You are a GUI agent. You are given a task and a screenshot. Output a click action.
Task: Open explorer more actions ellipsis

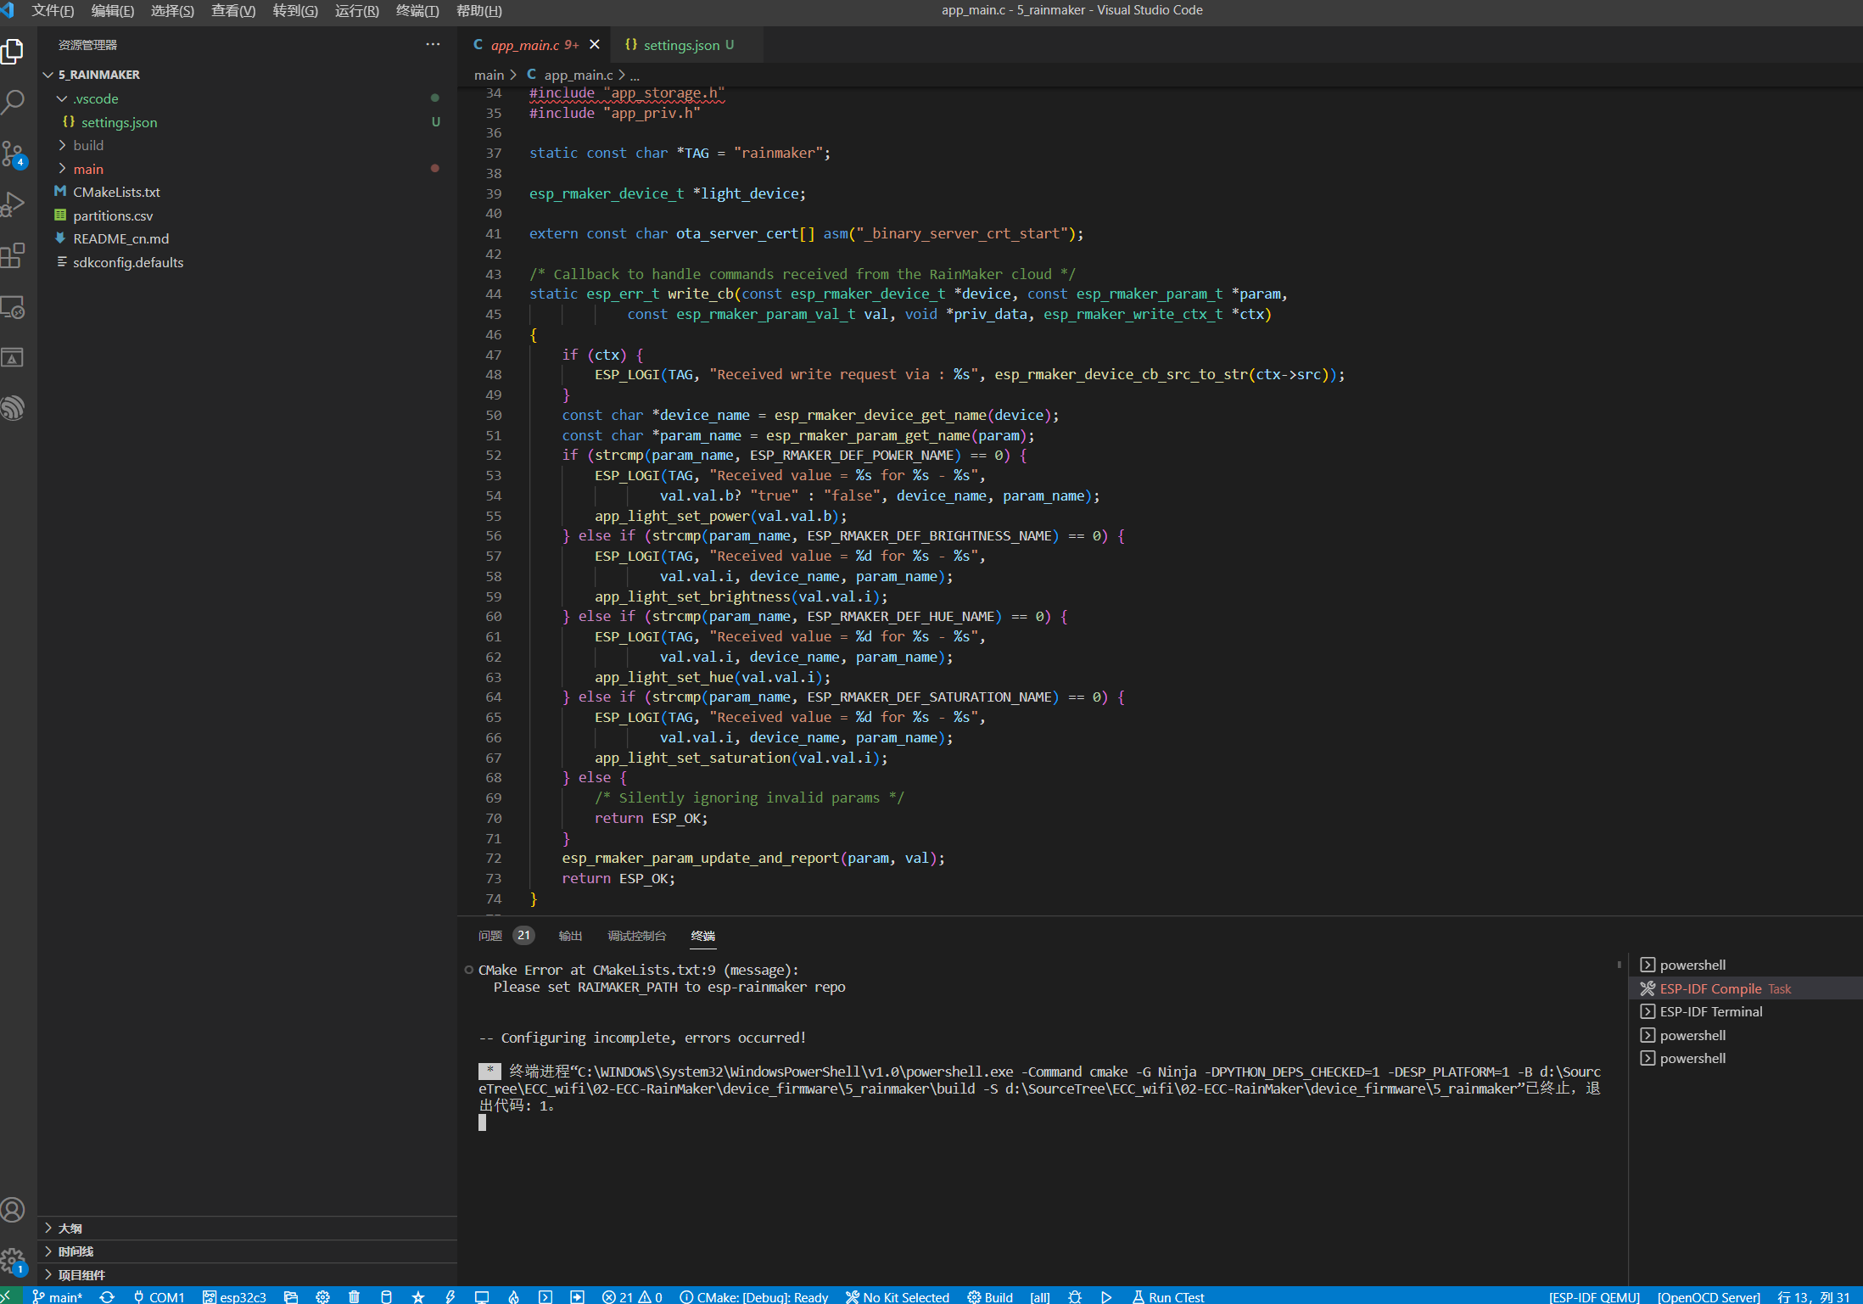(x=433, y=44)
